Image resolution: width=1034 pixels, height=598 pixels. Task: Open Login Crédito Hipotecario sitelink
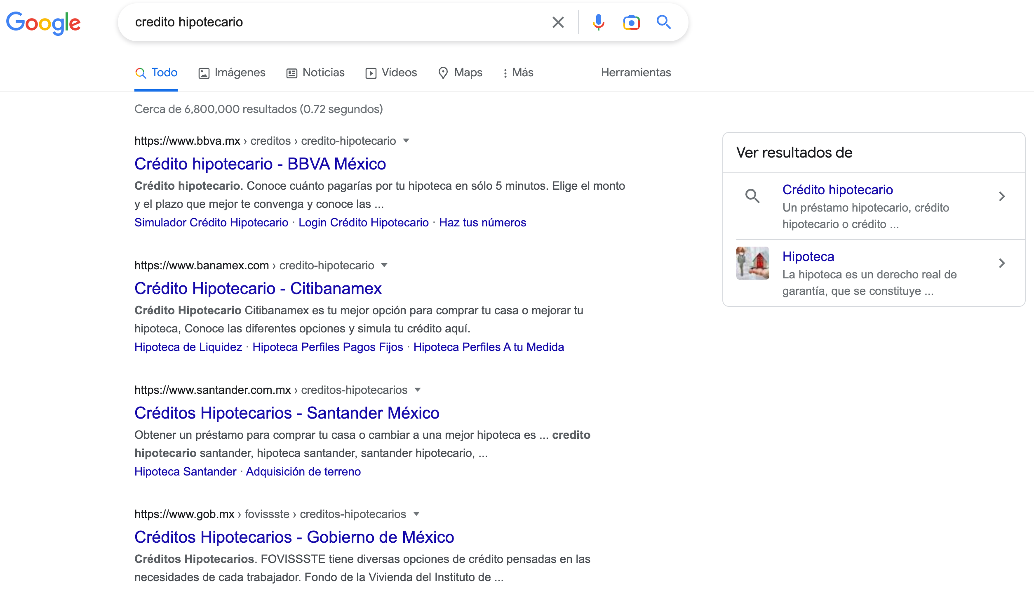[364, 223]
